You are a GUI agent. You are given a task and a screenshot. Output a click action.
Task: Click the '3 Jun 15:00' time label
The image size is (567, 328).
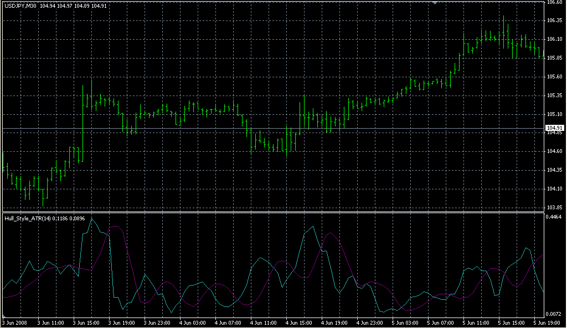(86, 322)
